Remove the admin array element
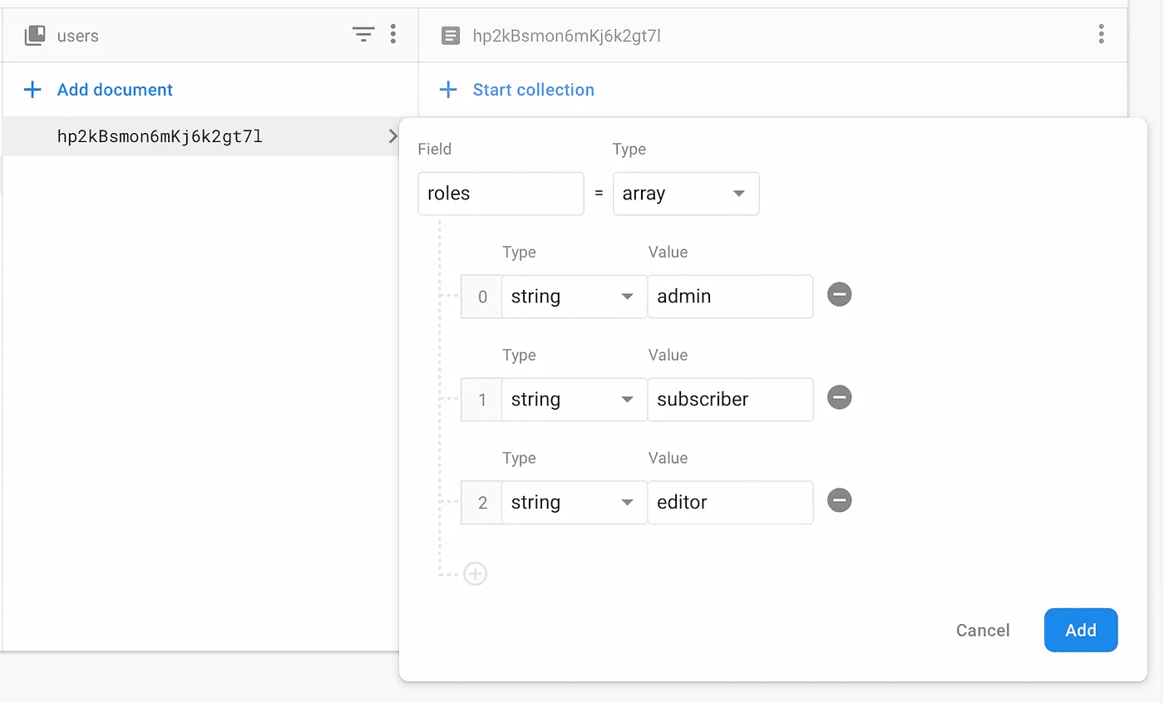This screenshot has height=703, width=1164. [x=839, y=295]
